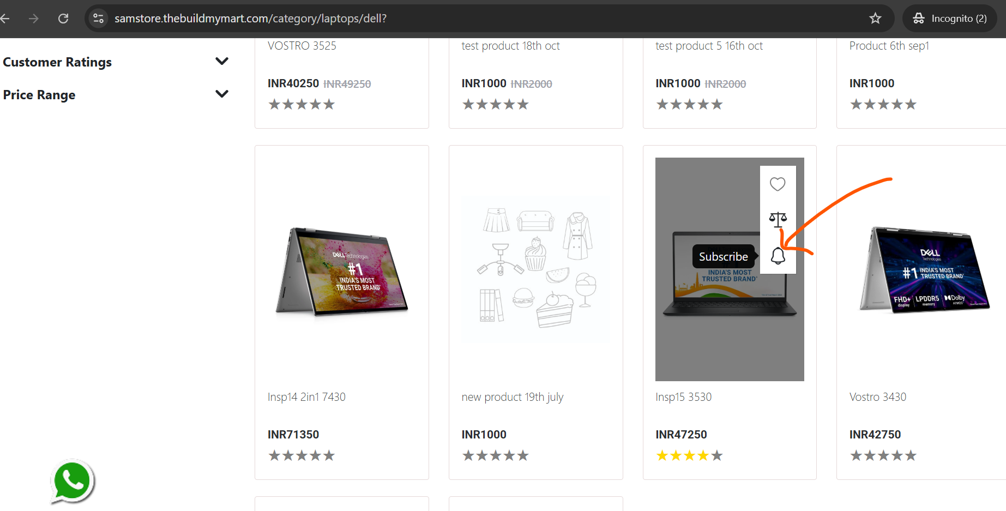Click price INR42750

(875, 435)
